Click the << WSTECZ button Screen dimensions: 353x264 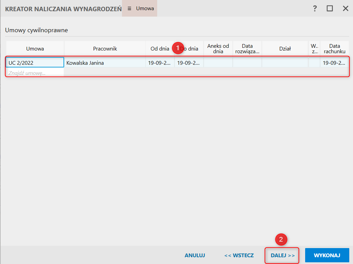(x=239, y=256)
